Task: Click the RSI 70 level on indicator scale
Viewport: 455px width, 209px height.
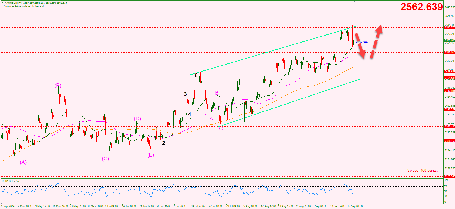Action: (446, 187)
